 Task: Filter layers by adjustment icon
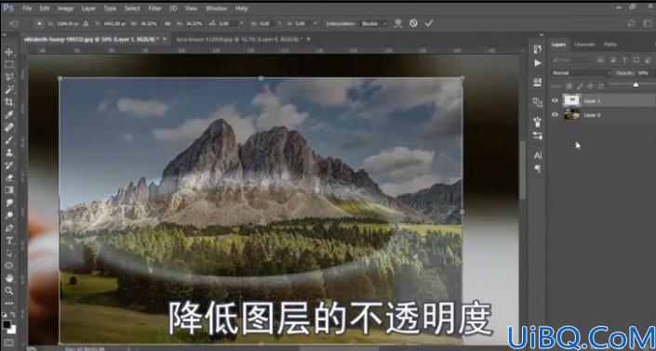tap(612, 60)
